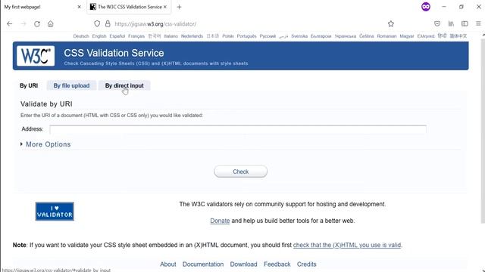The height and width of the screenshot is (272, 485).
Task: Click the tracking protection shield icon
Action: [97, 23]
